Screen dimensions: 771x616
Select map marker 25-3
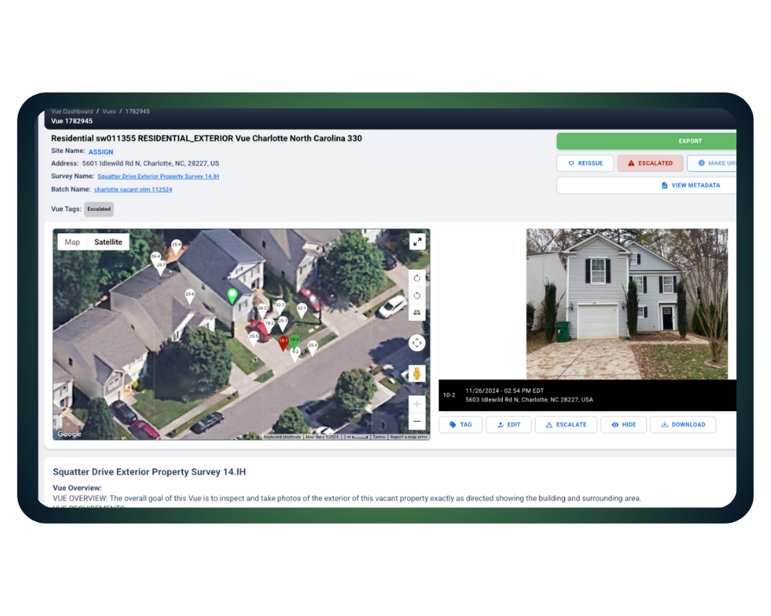(x=312, y=347)
